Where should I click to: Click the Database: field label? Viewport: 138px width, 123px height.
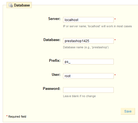pos(52,40)
